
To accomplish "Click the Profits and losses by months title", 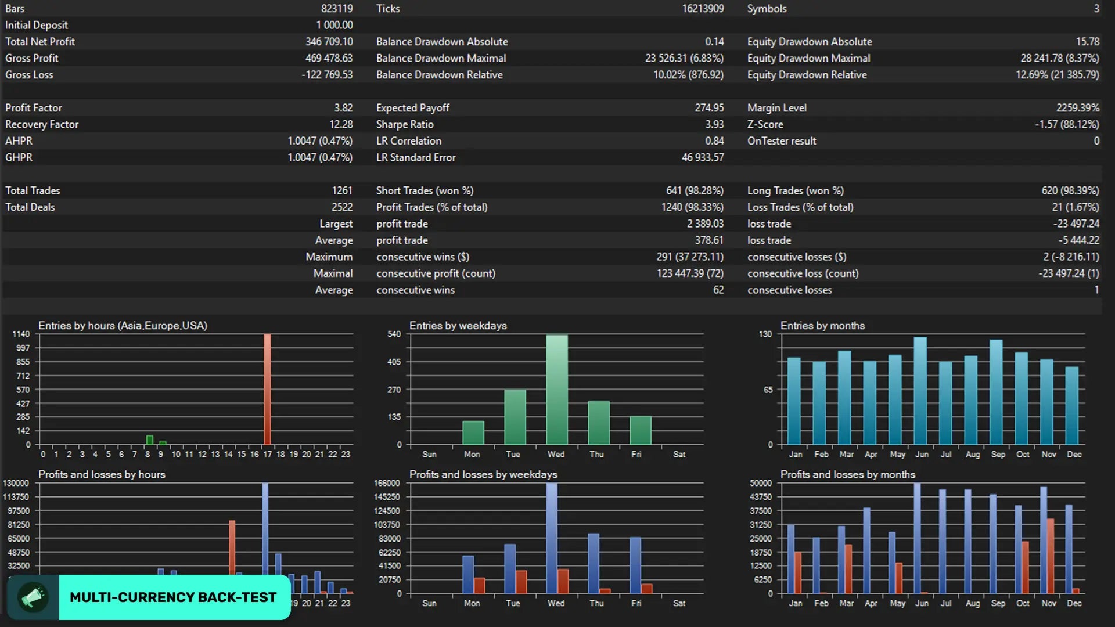I will coord(848,474).
